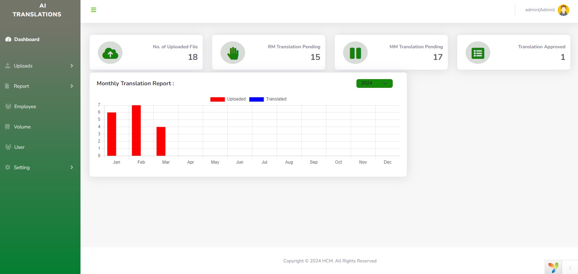Click the red February bar in chart

tap(136, 130)
